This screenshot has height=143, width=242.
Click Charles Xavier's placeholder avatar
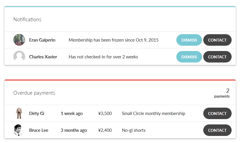pyautogui.click(x=19, y=57)
